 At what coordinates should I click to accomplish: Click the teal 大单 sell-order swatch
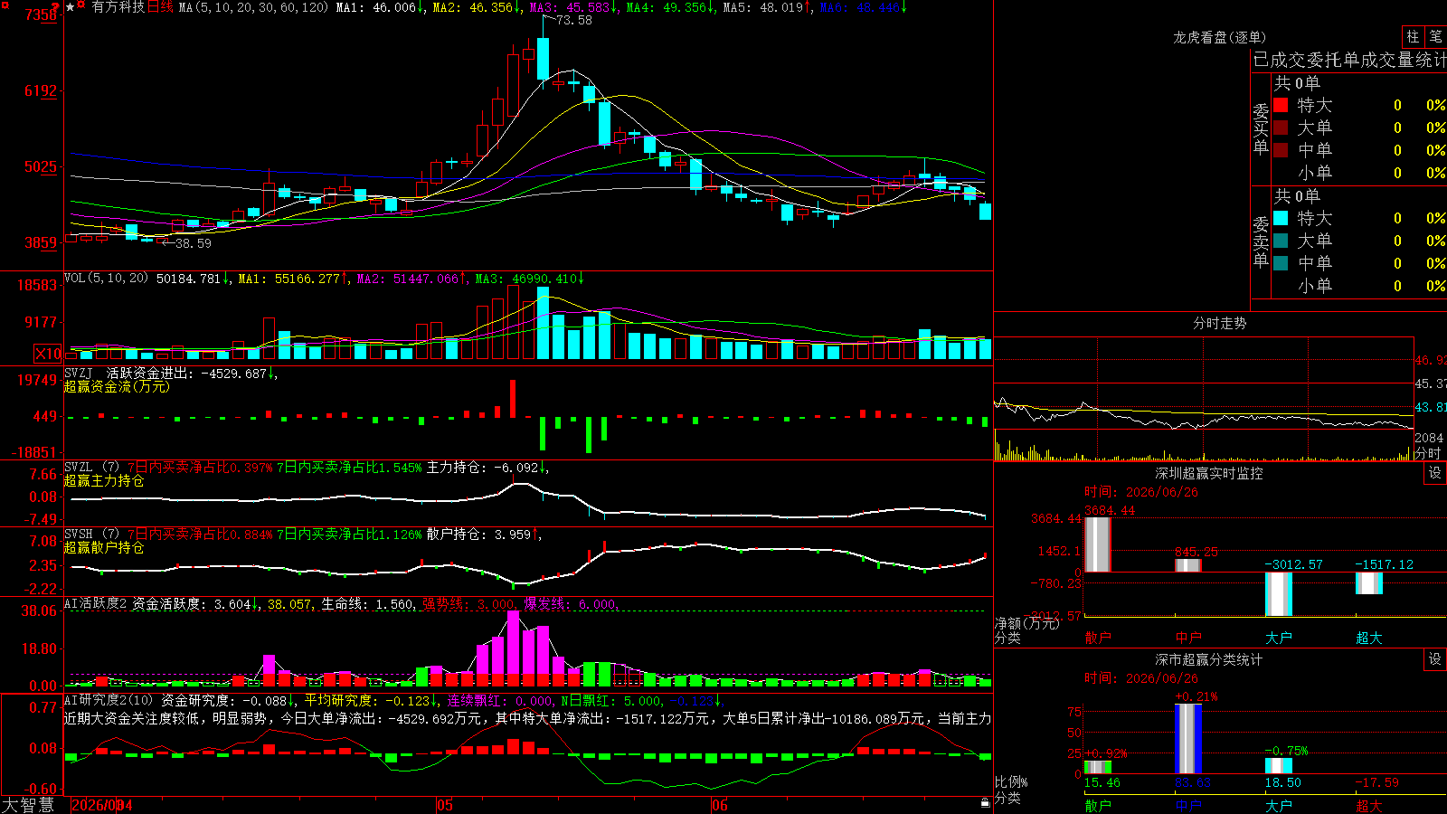[1281, 241]
